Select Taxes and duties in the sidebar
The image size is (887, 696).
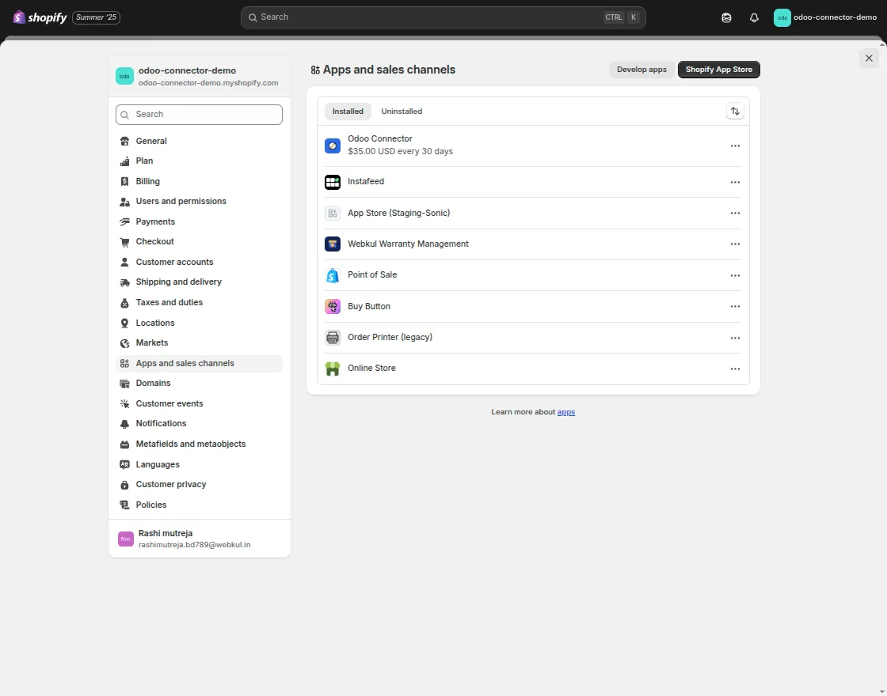click(x=168, y=302)
